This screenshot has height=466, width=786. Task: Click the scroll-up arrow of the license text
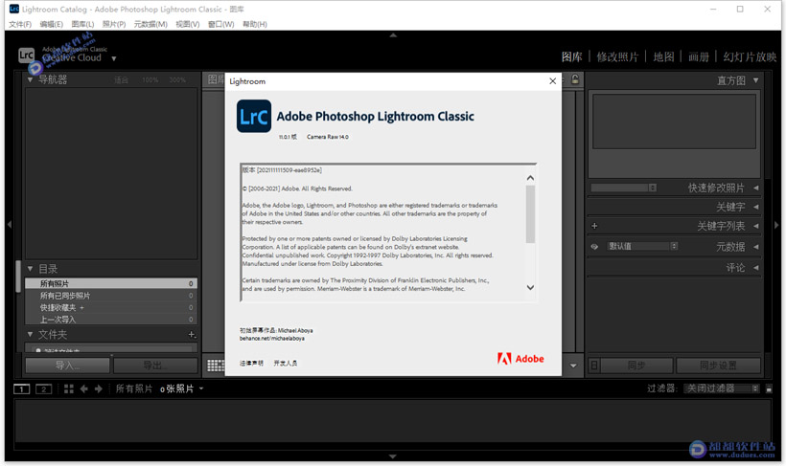(x=530, y=178)
